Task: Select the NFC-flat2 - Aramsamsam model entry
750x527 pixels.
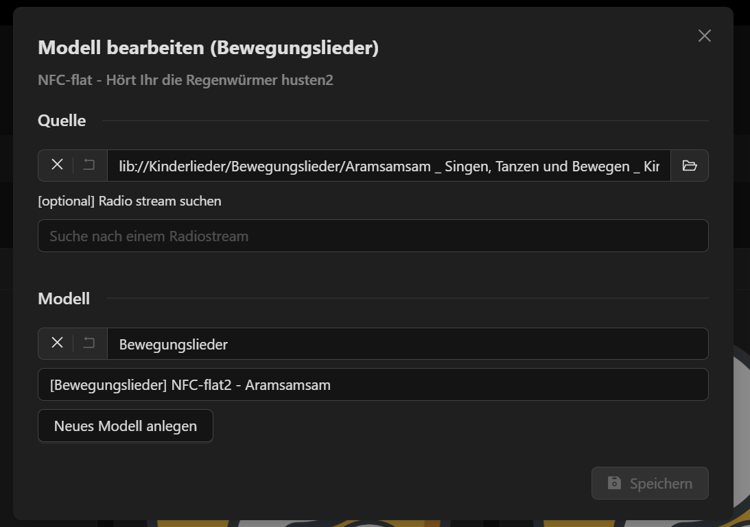Action: (373, 384)
